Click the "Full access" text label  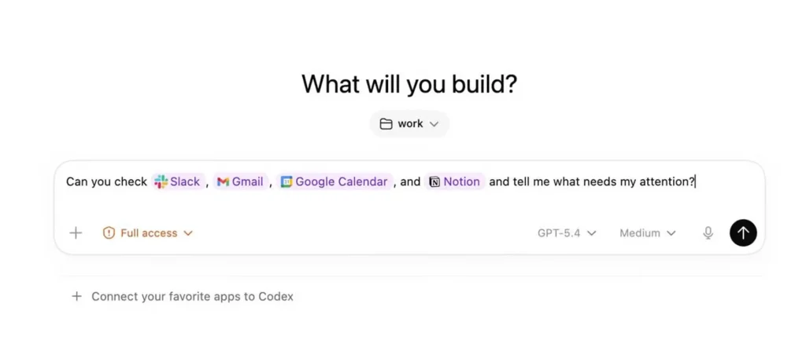(149, 233)
